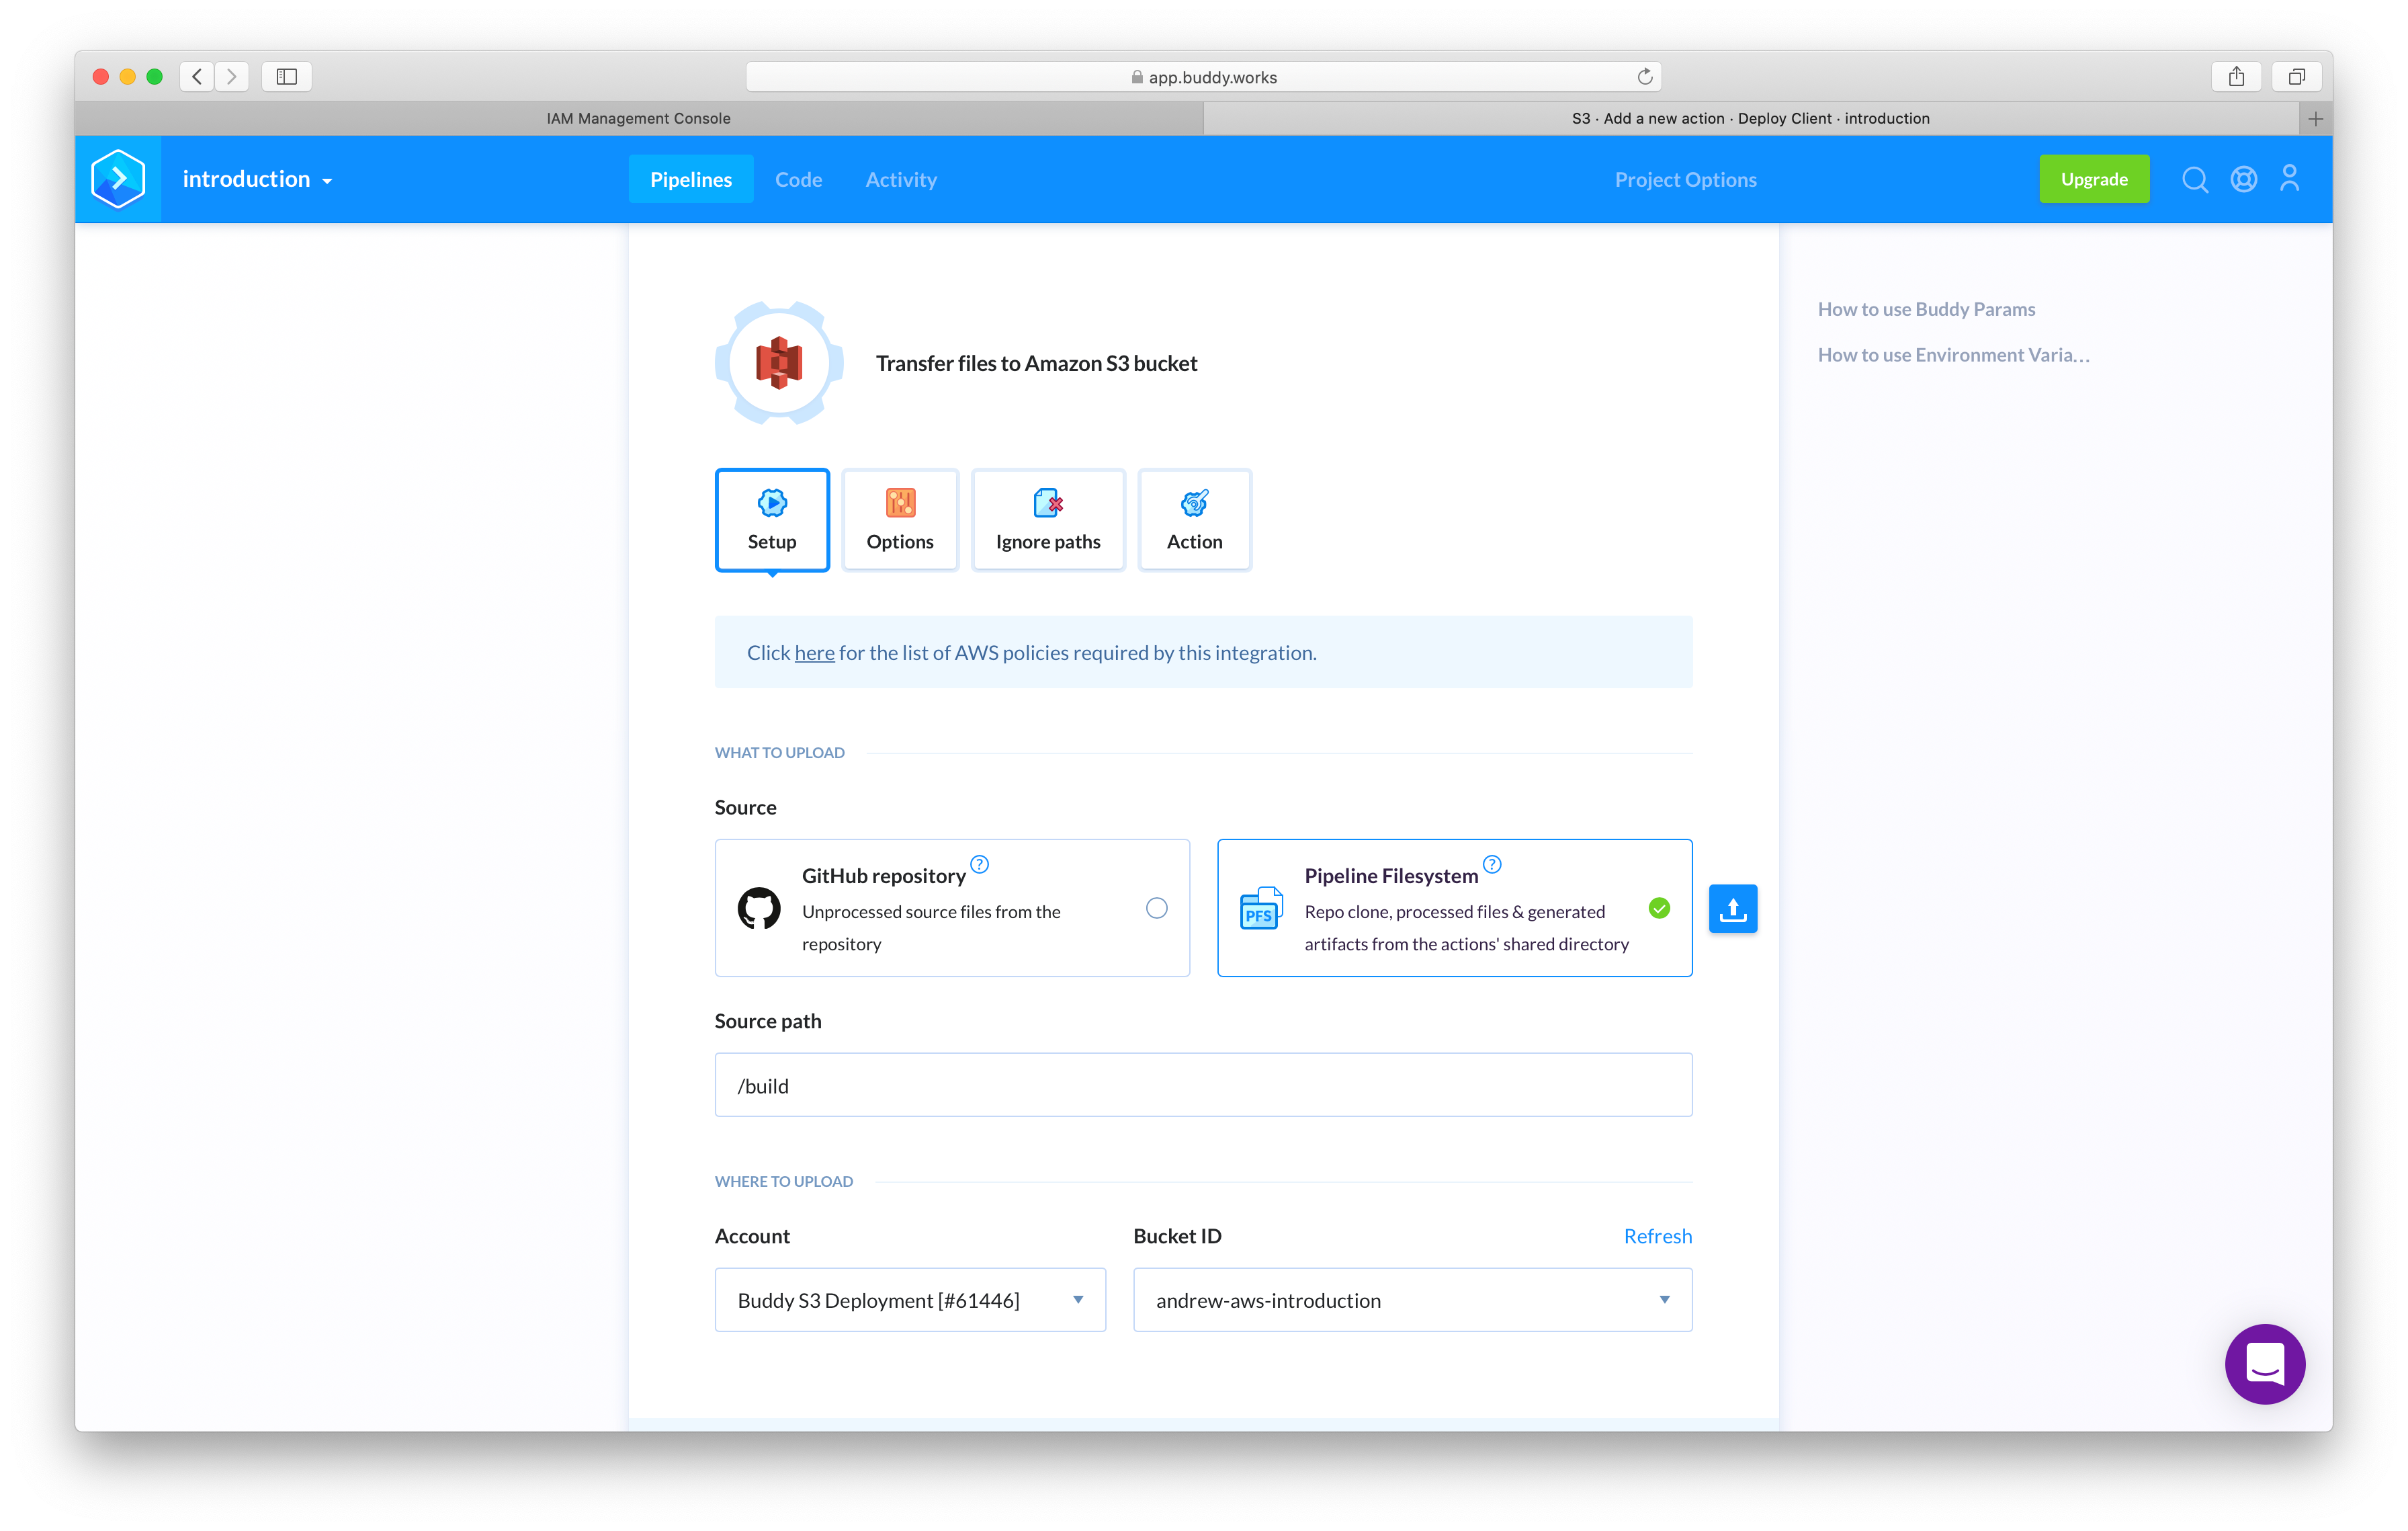Open the search magnifier icon

(2194, 180)
